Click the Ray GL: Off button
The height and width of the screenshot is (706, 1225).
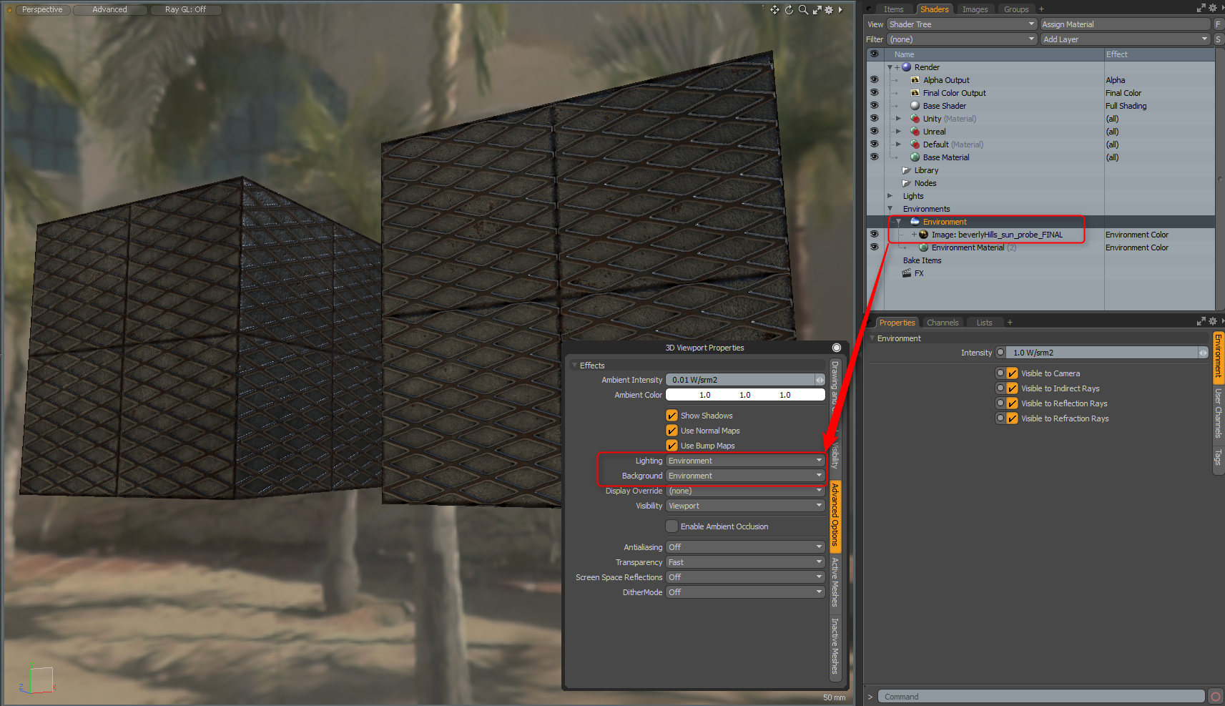[185, 9]
